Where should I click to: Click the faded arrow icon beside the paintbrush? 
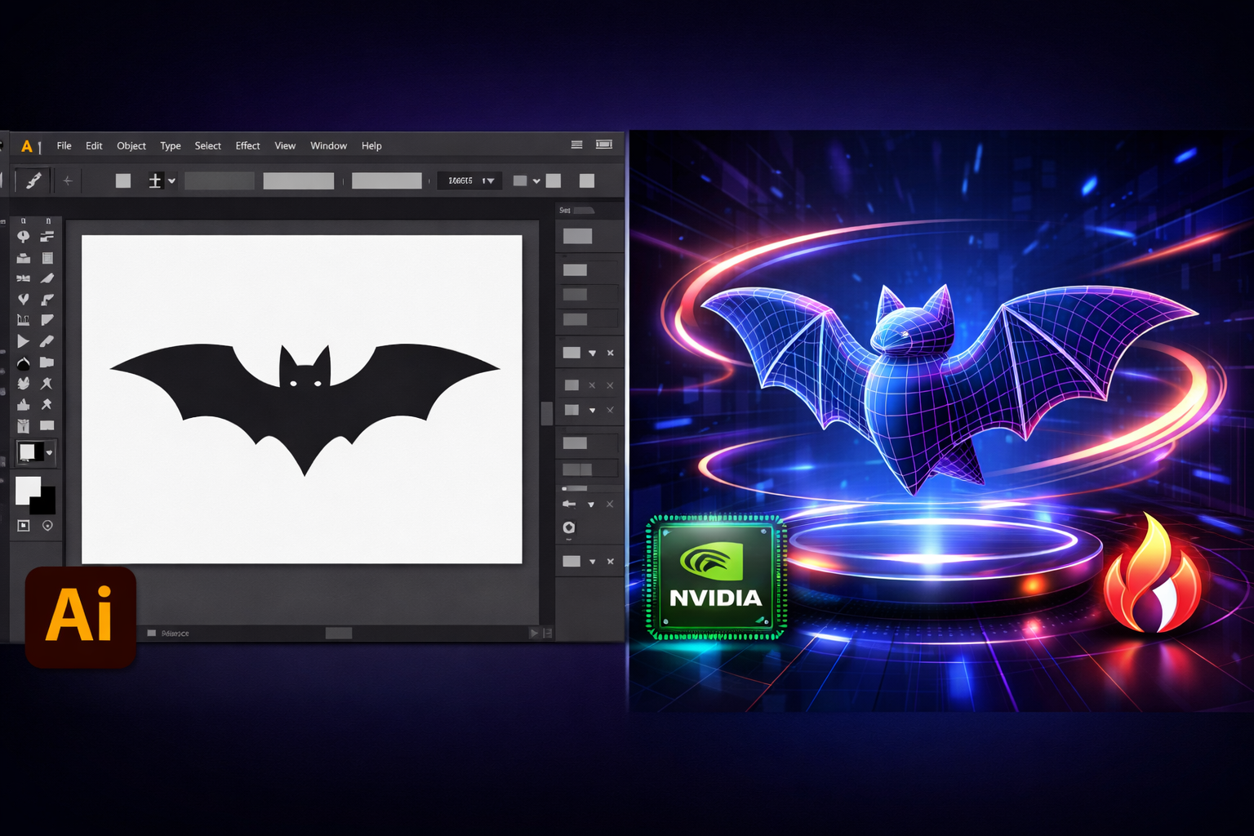(x=68, y=180)
